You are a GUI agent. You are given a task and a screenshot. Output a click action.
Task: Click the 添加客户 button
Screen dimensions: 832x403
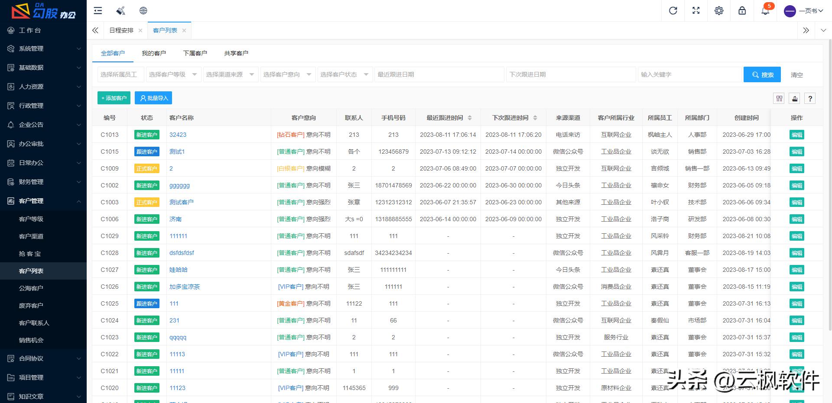(114, 98)
